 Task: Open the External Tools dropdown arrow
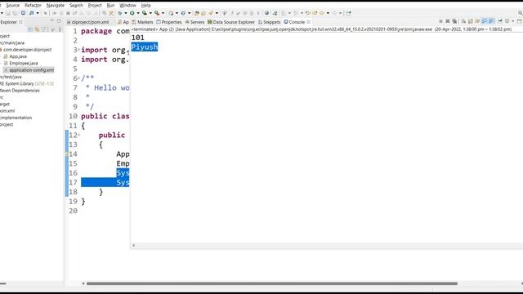163,13
